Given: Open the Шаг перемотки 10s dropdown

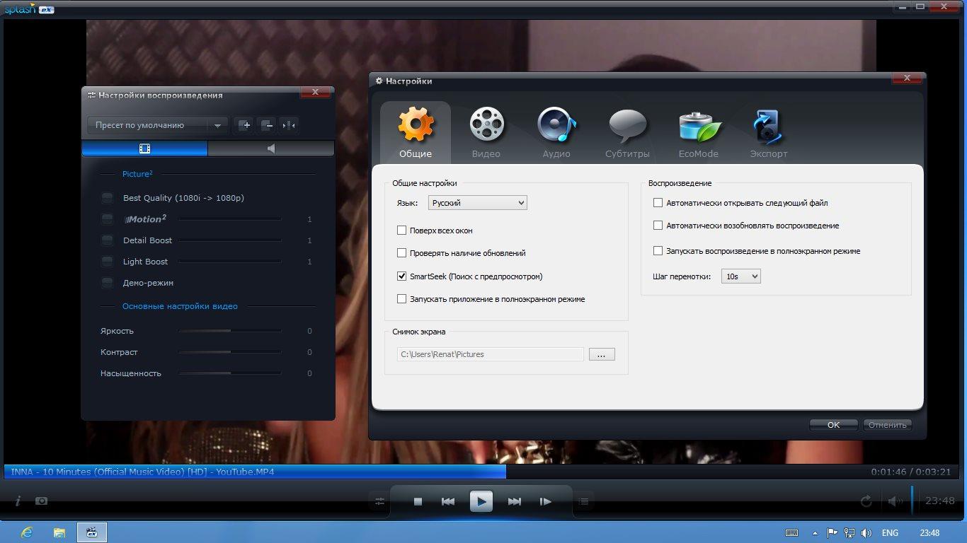Looking at the screenshot, I should click(x=740, y=276).
